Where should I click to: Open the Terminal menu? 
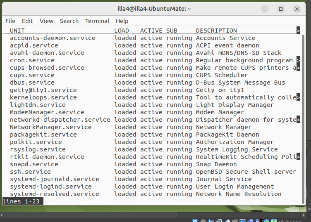point(97,21)
